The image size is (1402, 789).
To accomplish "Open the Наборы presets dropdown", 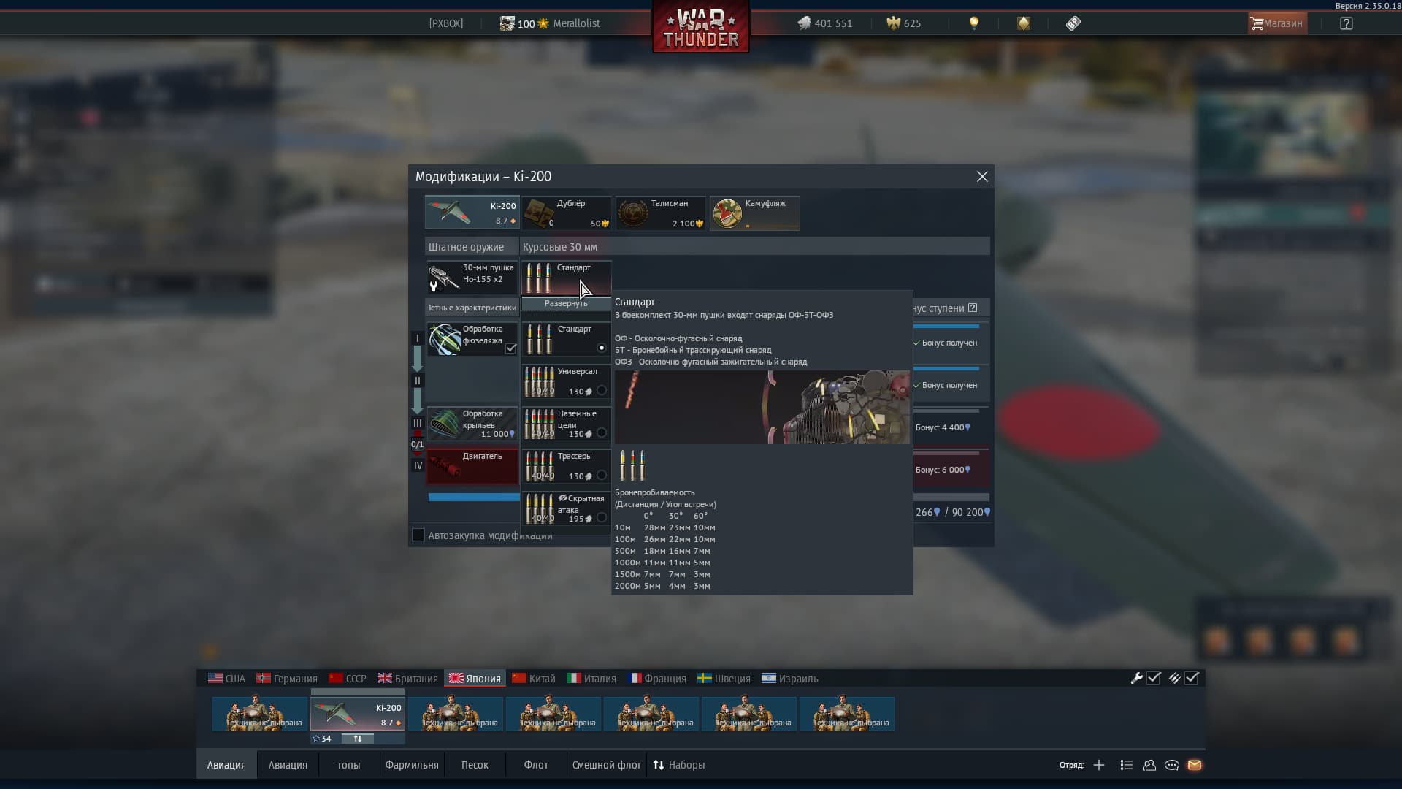I will [679, 765].
